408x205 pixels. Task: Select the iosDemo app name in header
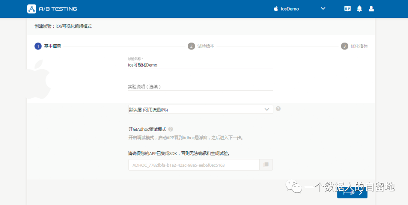point(290,9)
